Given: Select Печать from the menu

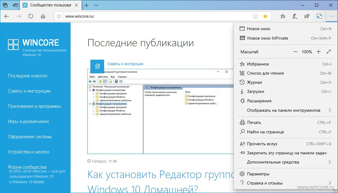Looking at the screenshot, I should (285, 122).
